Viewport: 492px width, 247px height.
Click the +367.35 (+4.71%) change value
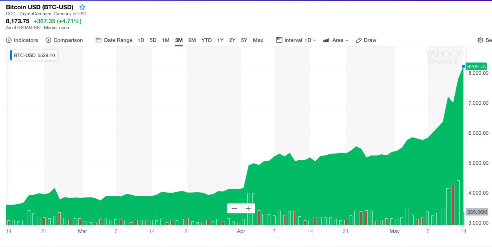pyautogui.click(x=57, y=21)
